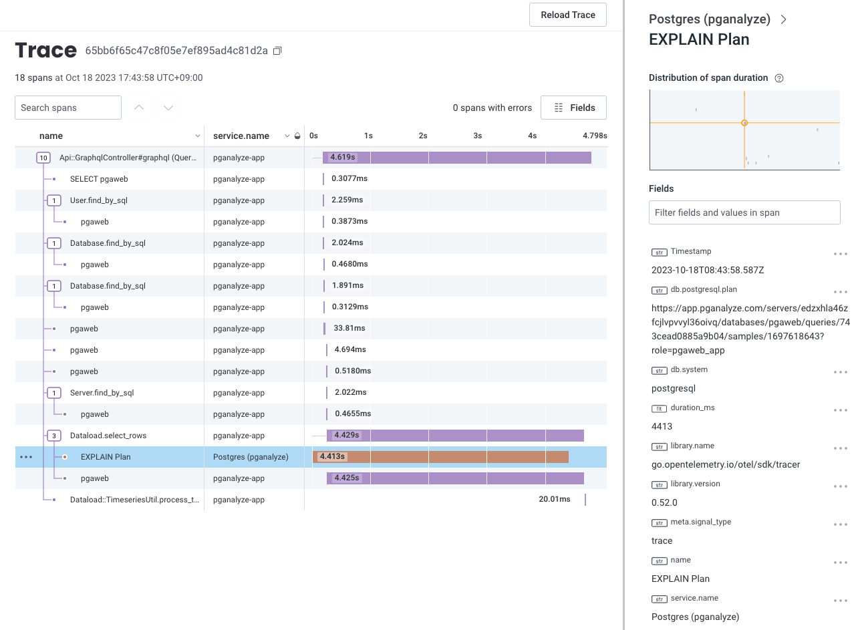This screenshot has width=856, height=630.
Task: Collapse the Server.find_by_sql span children
Action: 54,393
